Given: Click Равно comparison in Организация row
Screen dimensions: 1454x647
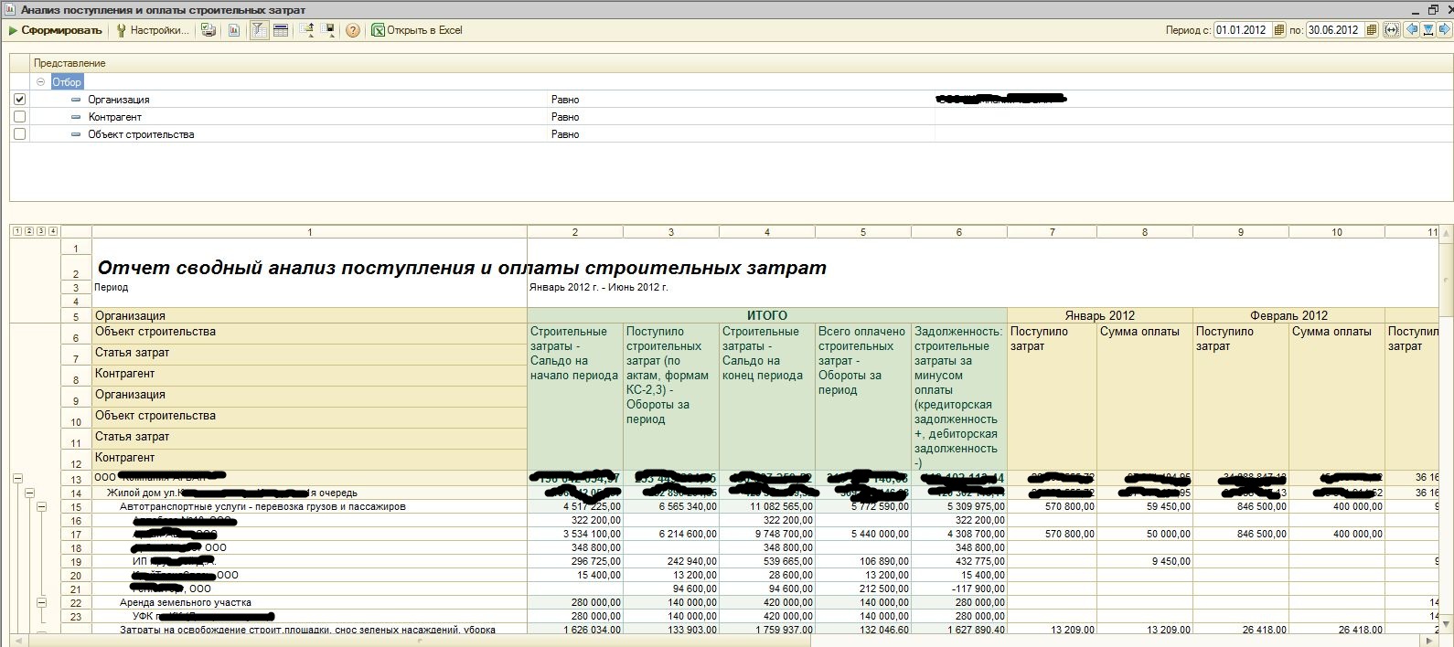Looking at the screenshot, I should coord(565,100).
